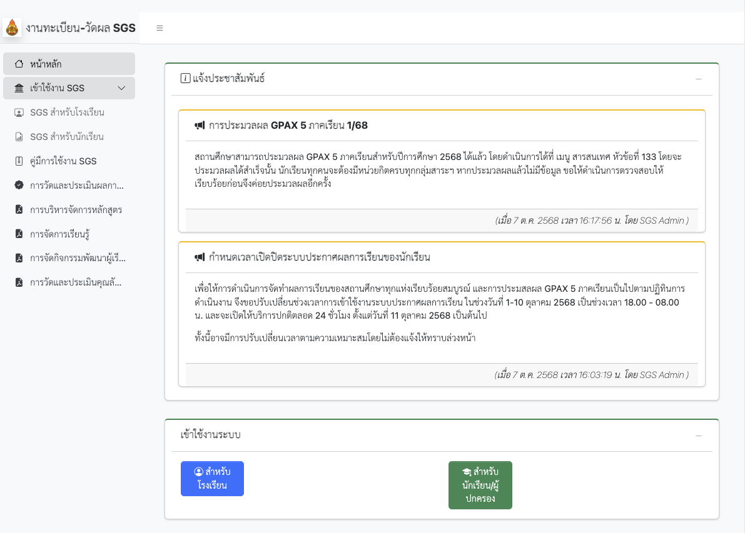Viewport: 745px width, 533px height.
Task: Click the megaphone icon on the กำหนดเวลาเปิดปิดระบบ announcement
Action: click(200, 257)
